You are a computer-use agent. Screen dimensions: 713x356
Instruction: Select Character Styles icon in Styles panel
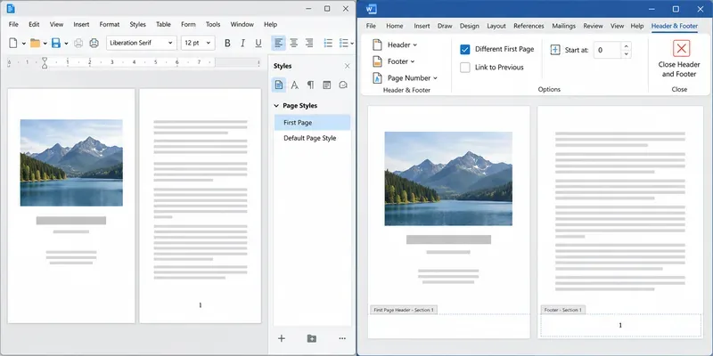(x=295, y=85)
